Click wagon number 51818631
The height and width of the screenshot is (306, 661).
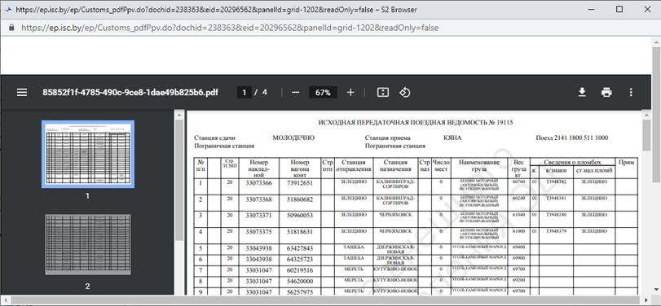click(x=300, y=231)
